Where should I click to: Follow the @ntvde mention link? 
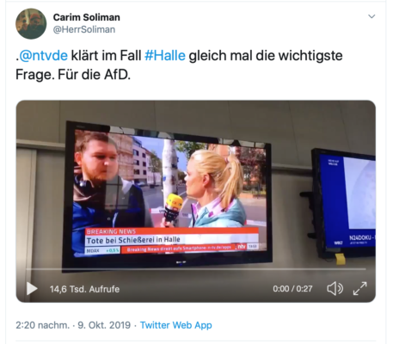point(44,55)
